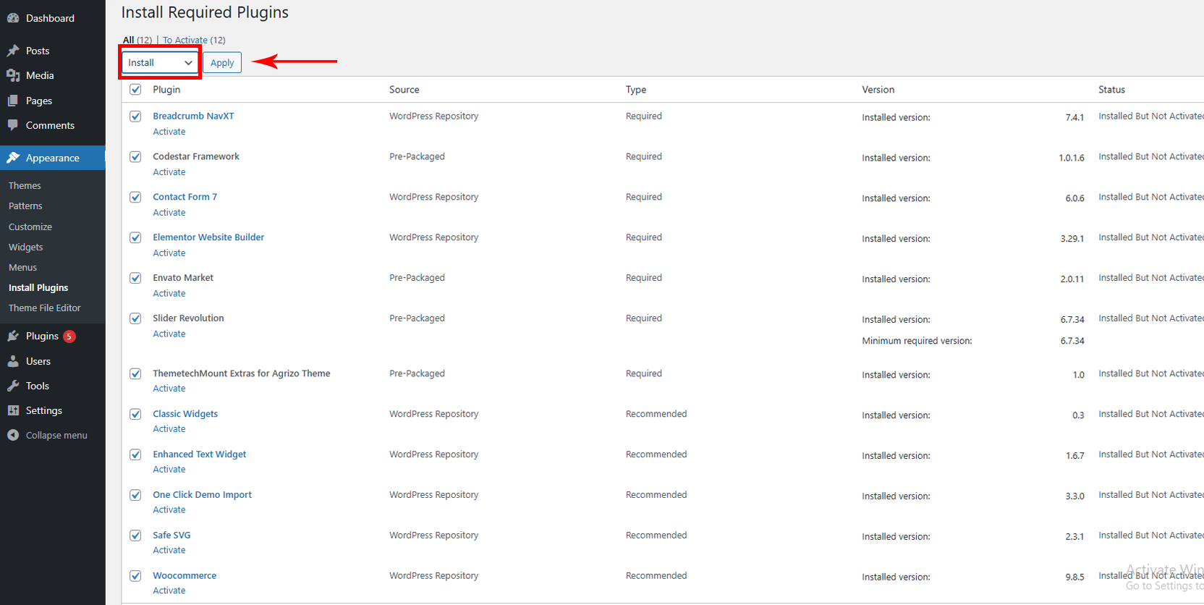Click the Appearance paintbrush icon
Image resolution: width=1204 pixels, height=605 pixels.
click(x=13, y=158)
